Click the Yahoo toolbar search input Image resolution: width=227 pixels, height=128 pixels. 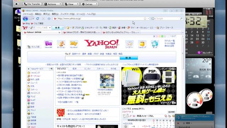click(x=42, y=28)
